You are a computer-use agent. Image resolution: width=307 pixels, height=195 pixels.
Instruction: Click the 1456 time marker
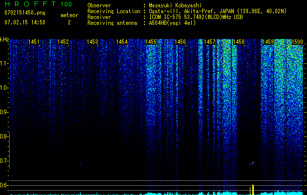pyautogui.click(x=180, y=42)
